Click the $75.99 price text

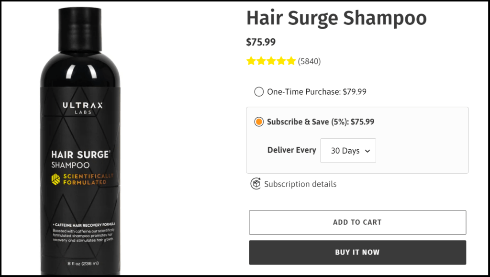click(x=260, y=42)
